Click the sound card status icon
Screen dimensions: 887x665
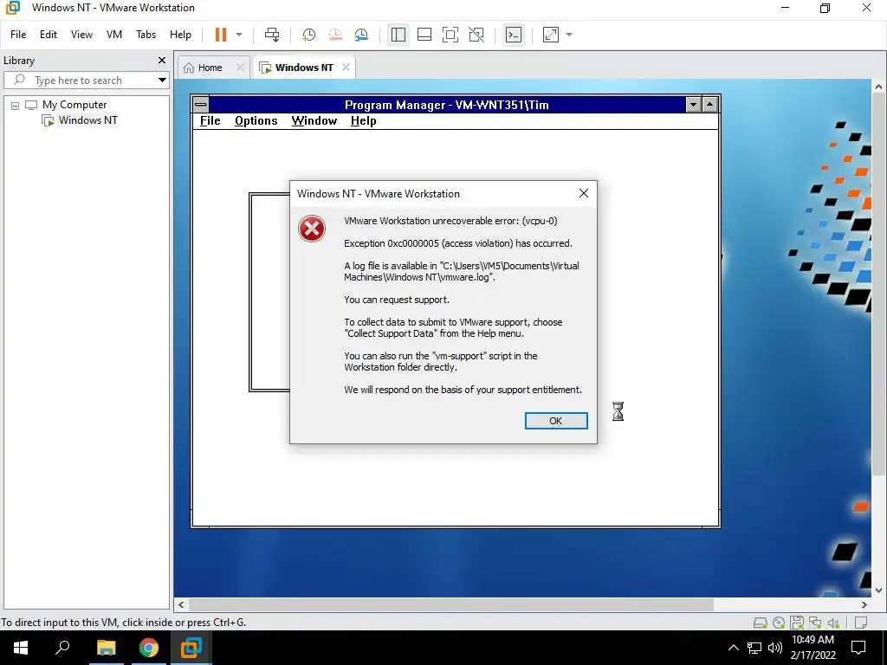(834, 623)
